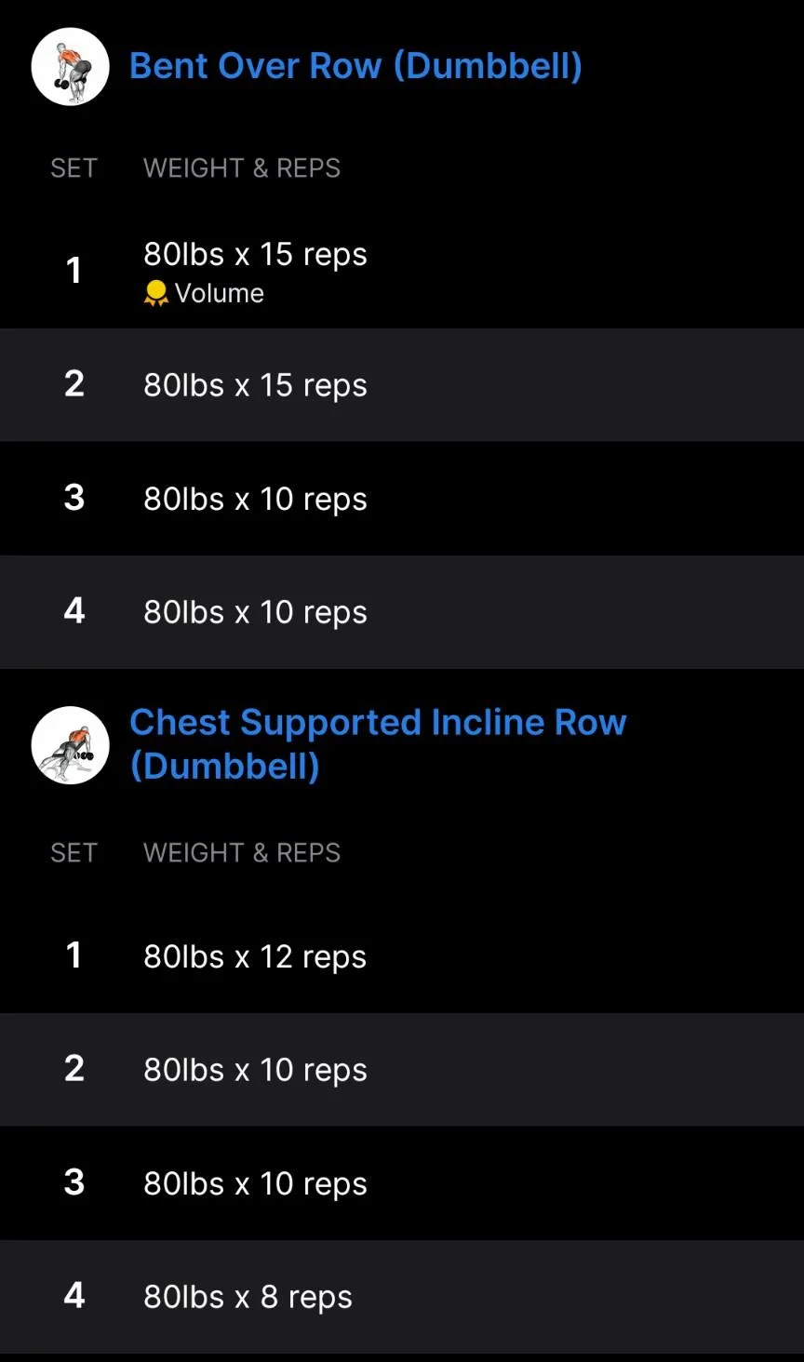The image size is (804, 1362).
Task: Tap set number 3 of Bent Over Row
Action: 74,498
